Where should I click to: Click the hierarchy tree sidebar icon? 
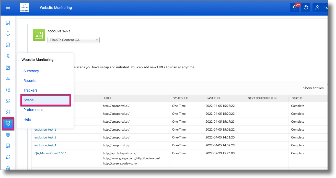tap(8, 56)
